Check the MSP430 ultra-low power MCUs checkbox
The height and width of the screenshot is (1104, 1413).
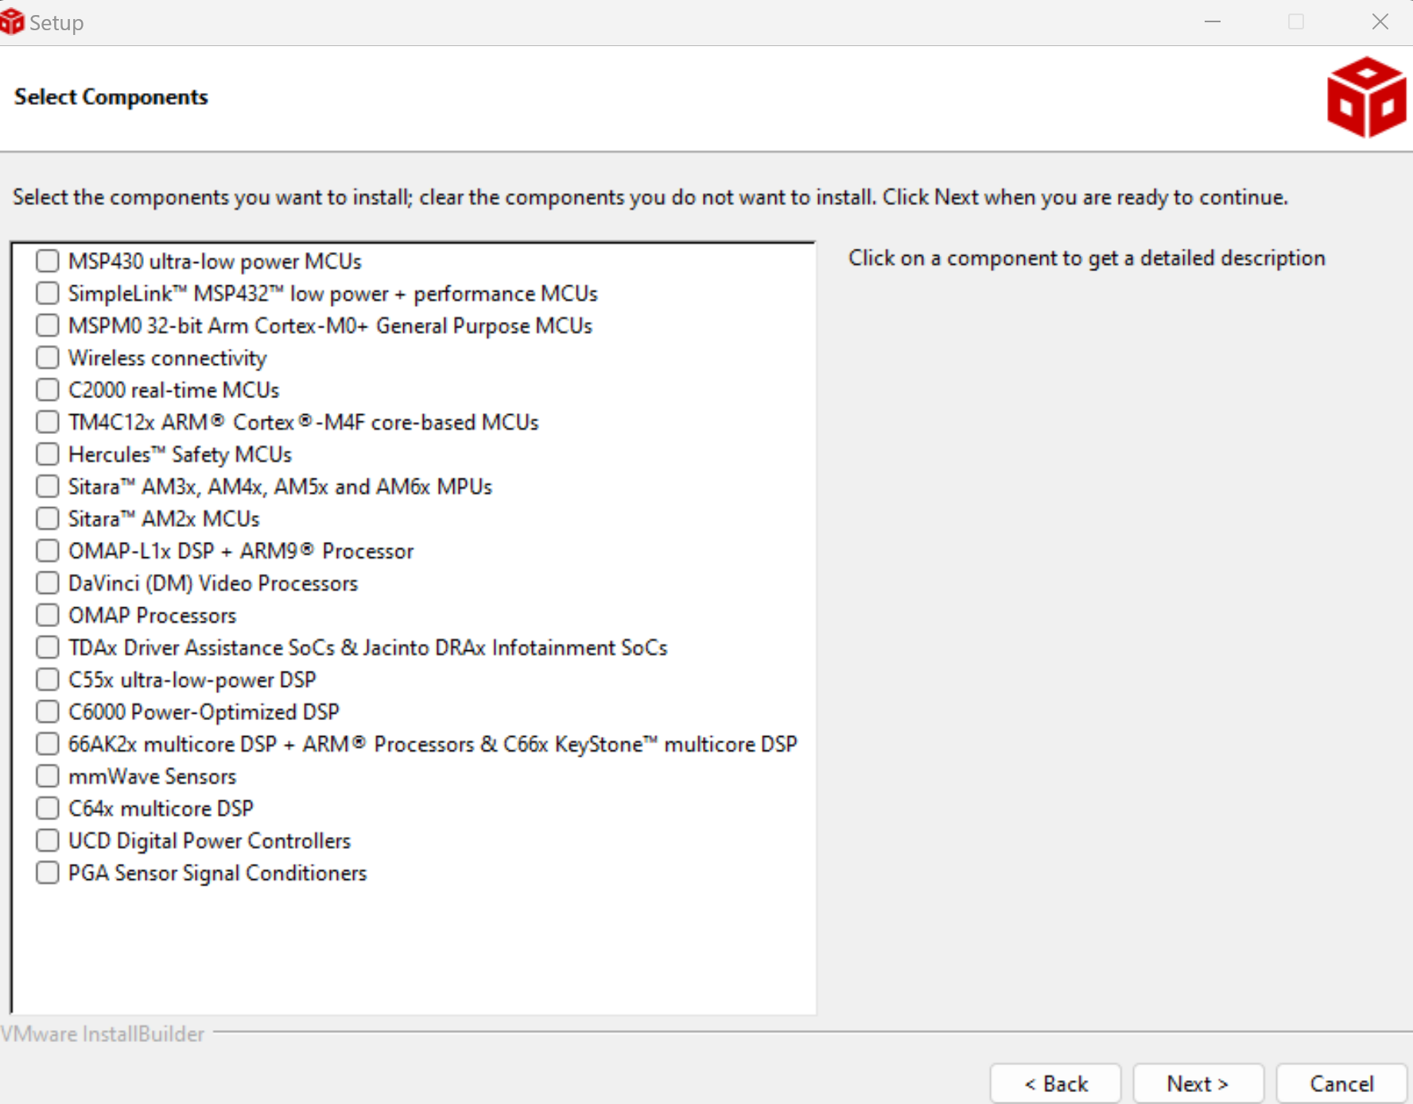[48, 261]
